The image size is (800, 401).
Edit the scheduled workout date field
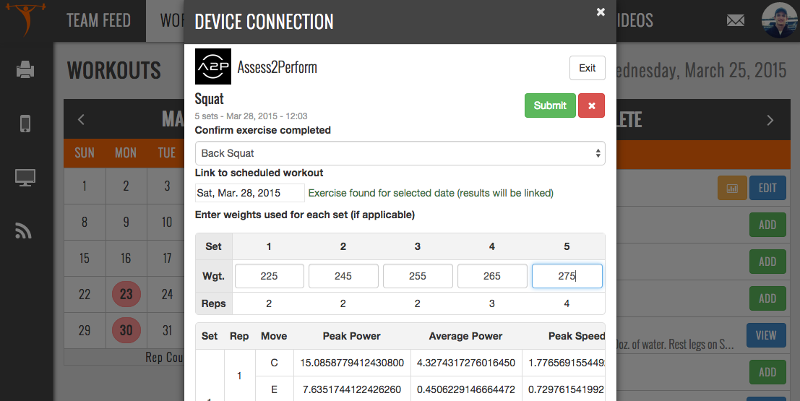pos(249,193)
